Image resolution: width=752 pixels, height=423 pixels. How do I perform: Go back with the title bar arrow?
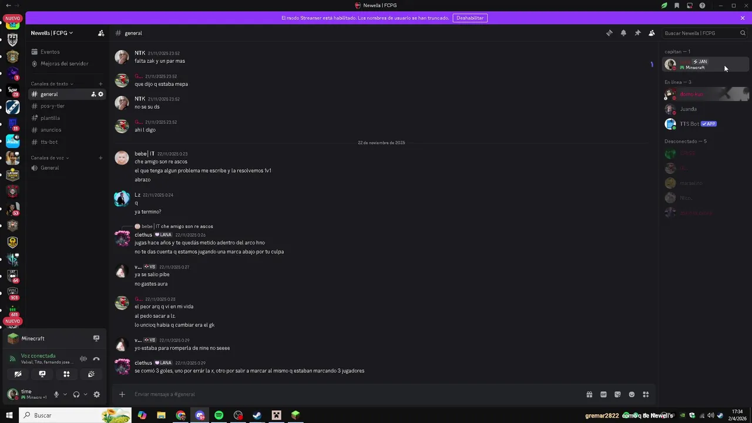[8, 5]
